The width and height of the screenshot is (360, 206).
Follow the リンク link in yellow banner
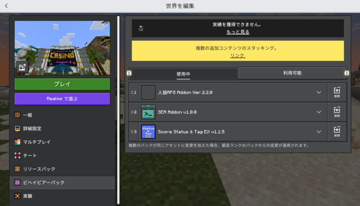[x=238, y=56]
